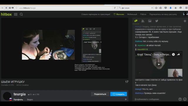Click the viewer count 17
This screenshot has height=106, width=188.
tap(127, 82)
